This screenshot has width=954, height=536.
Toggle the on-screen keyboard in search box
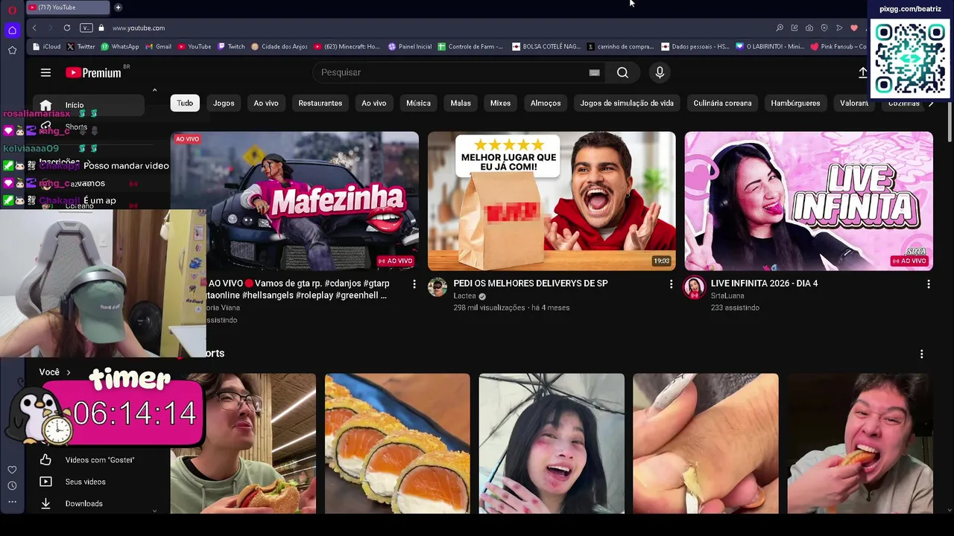(594, 72)
